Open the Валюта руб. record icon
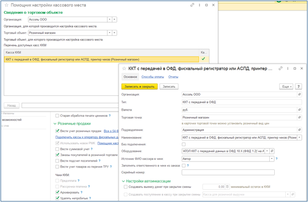Image resolution: width=308 pixels, height=202 pixels. [x=299, y=110]
